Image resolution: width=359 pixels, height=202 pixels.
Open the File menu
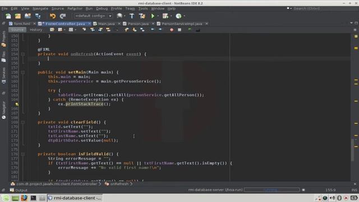(4, 8)
